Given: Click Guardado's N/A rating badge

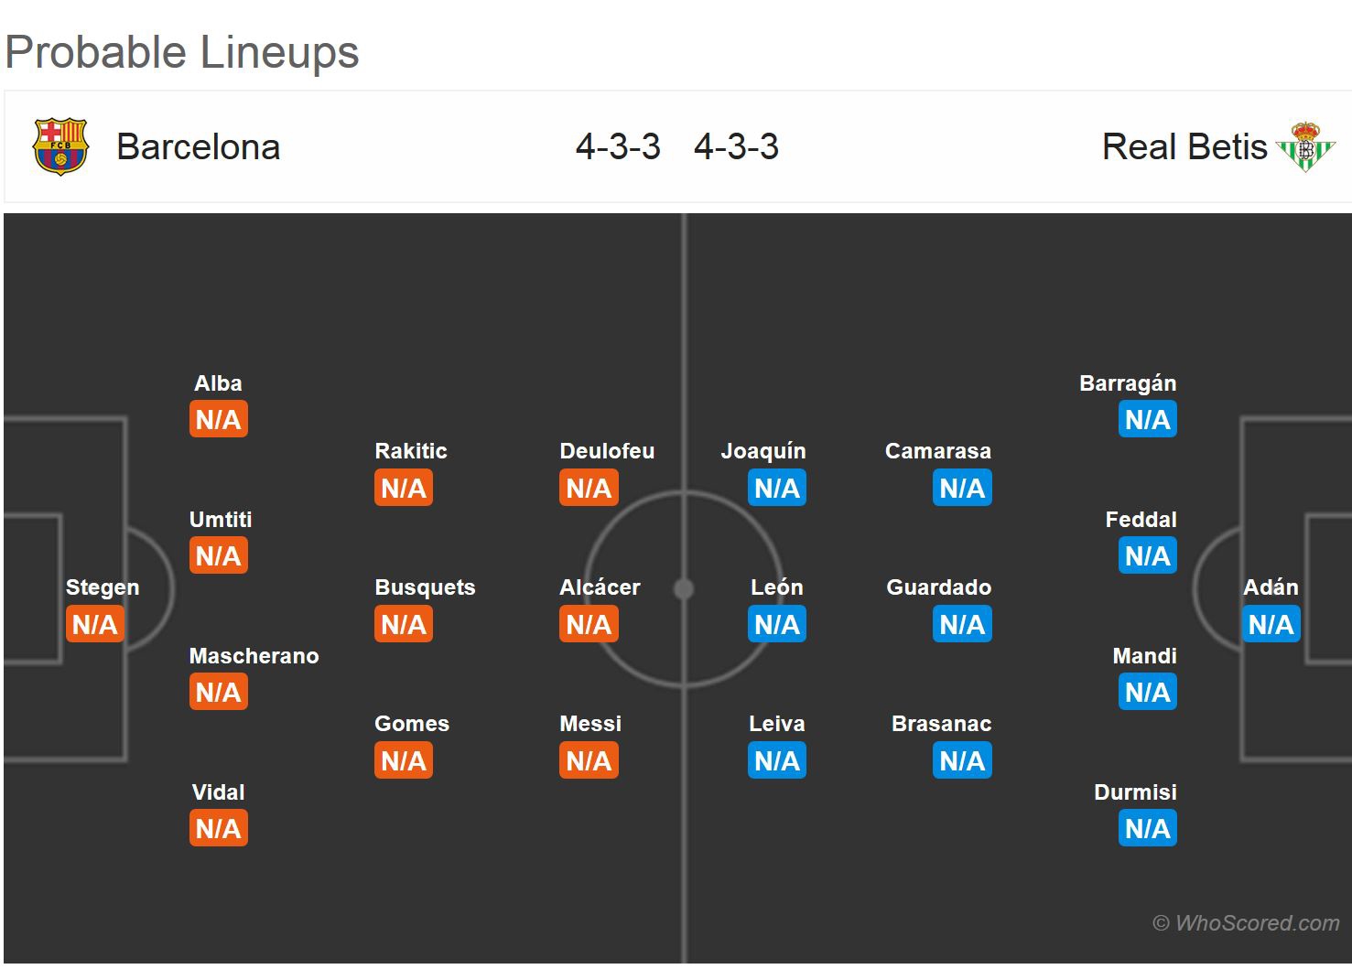Looking at the screenshot, I should point(962,624).
